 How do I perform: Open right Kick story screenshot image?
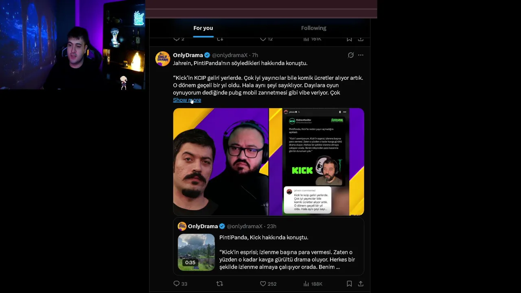click(317, 162)
